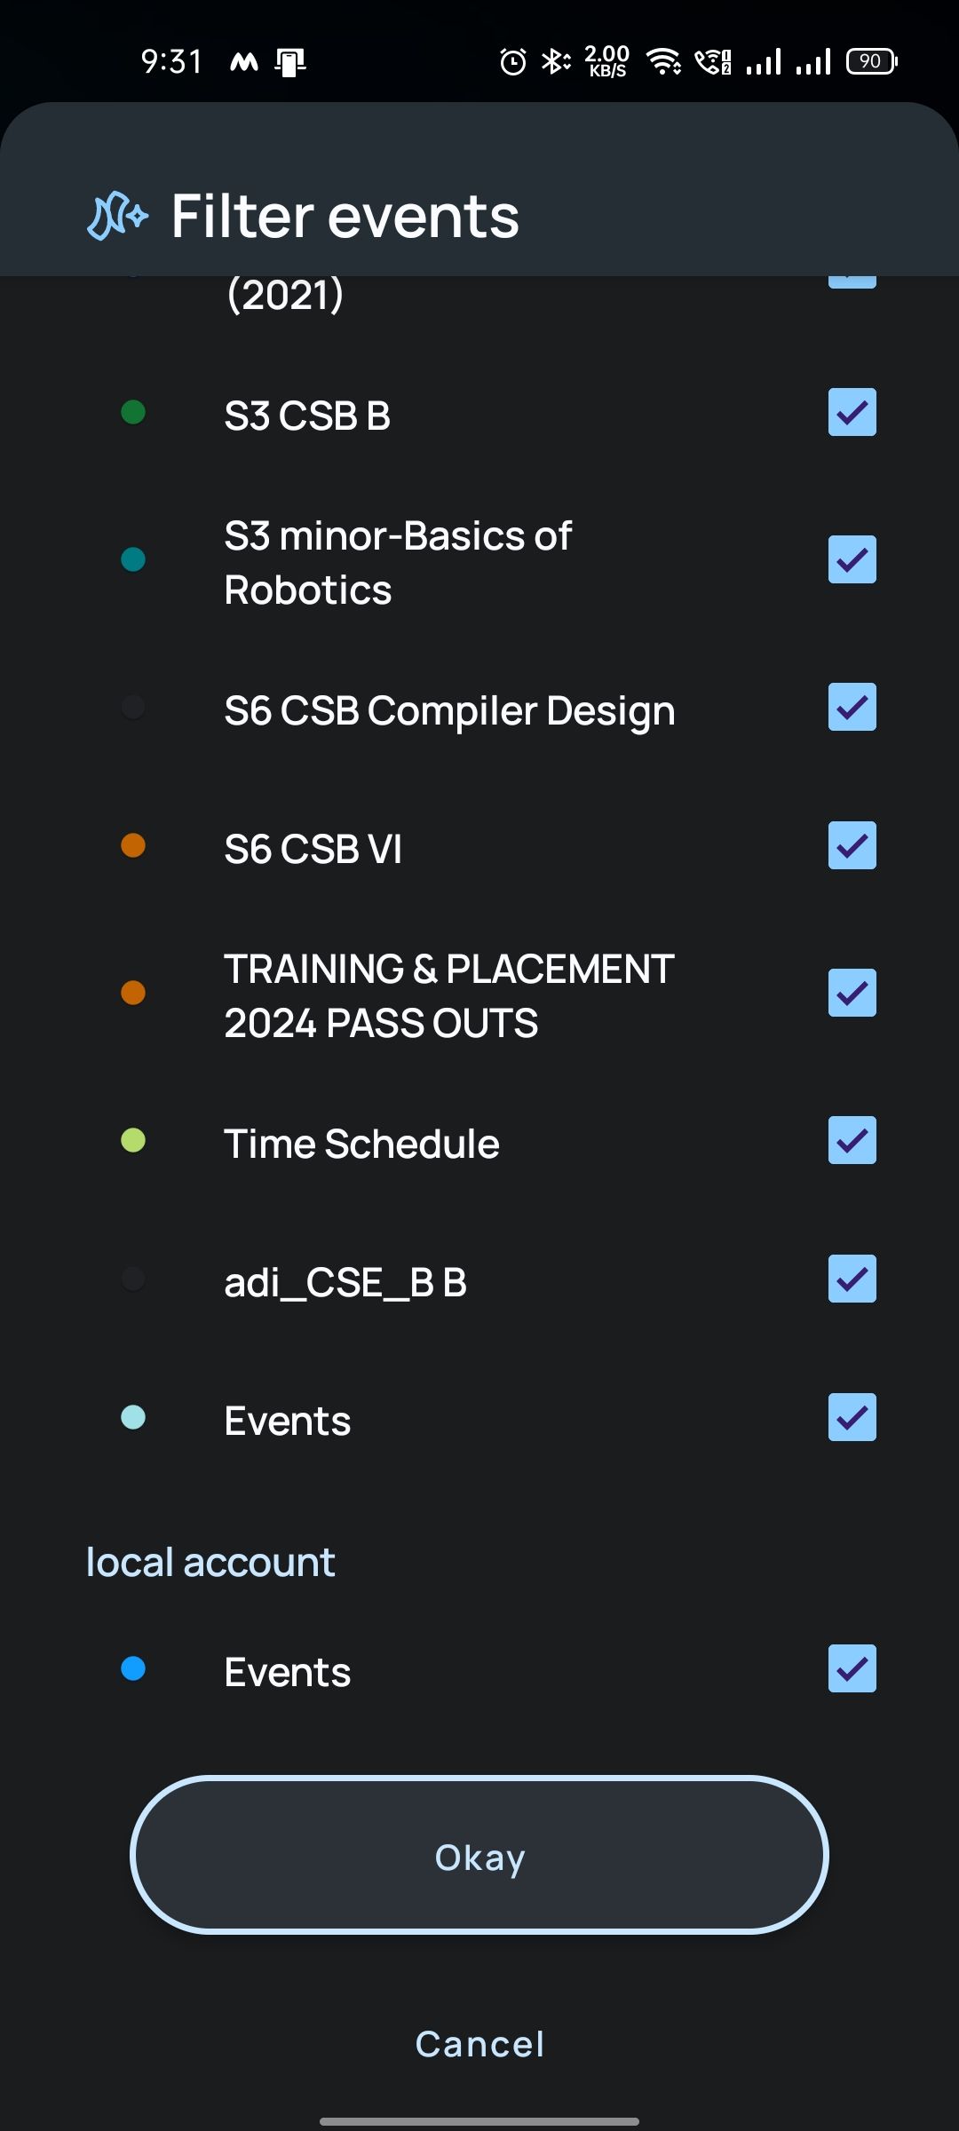The width and height of the screenshot is (959, 2131).
Task: Click the orange dot beside S6 CSB VI
Action: (133, 845)
